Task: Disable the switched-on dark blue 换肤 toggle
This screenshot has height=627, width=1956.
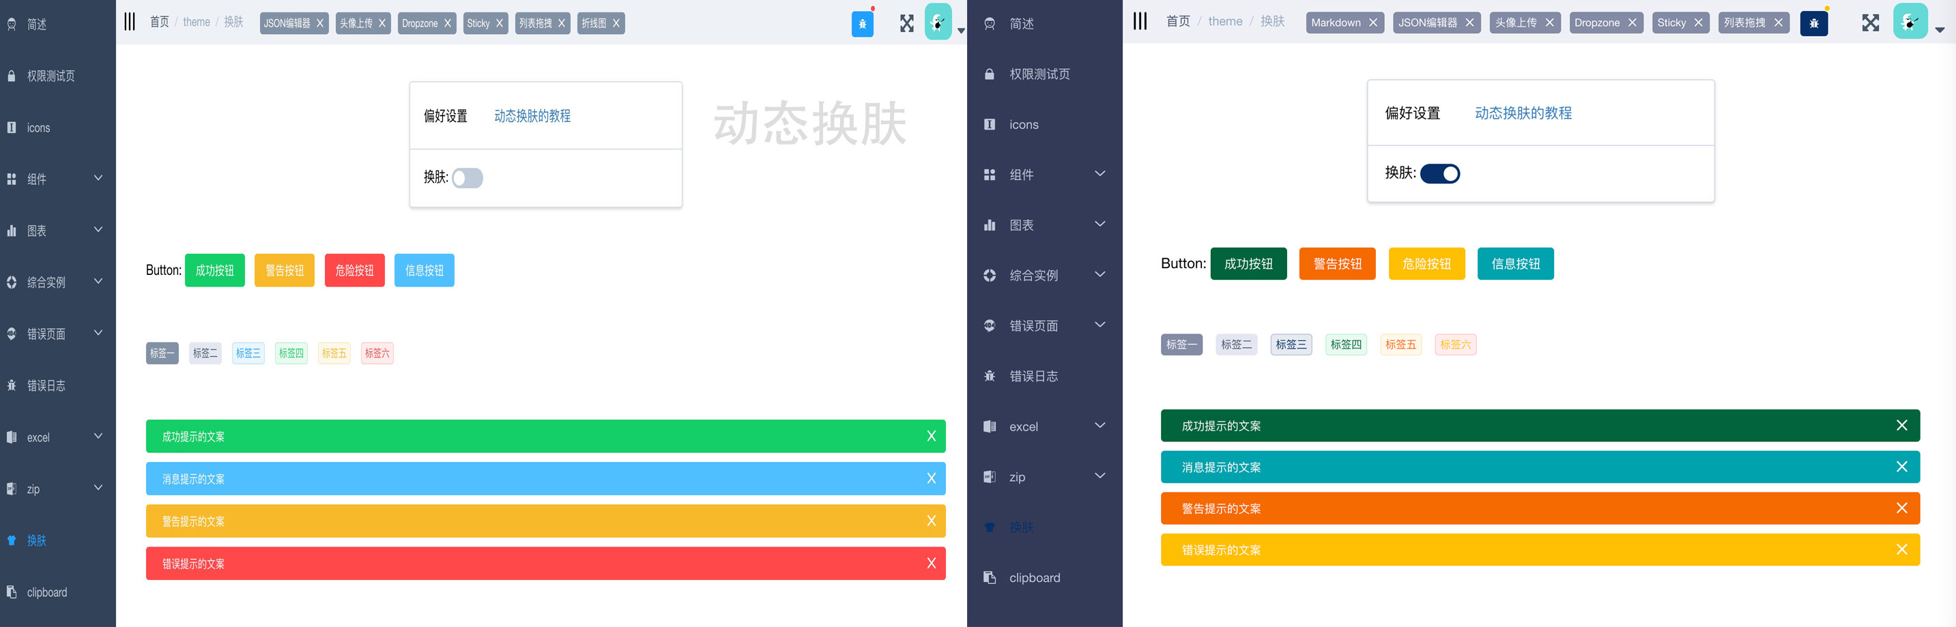Action: click(1439, 174)
